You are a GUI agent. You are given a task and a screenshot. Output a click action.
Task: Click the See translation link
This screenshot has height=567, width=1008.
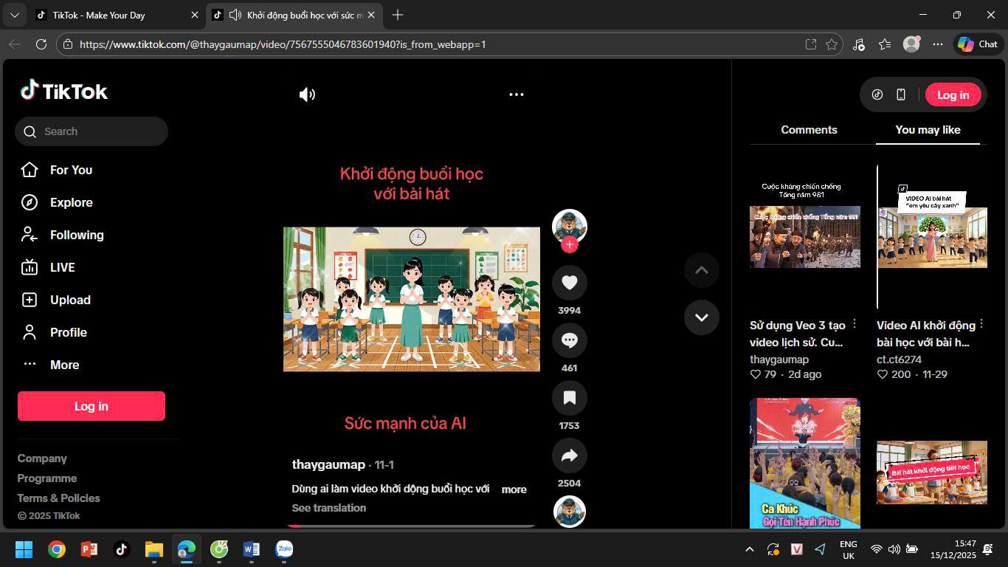[x=329, y=508]
